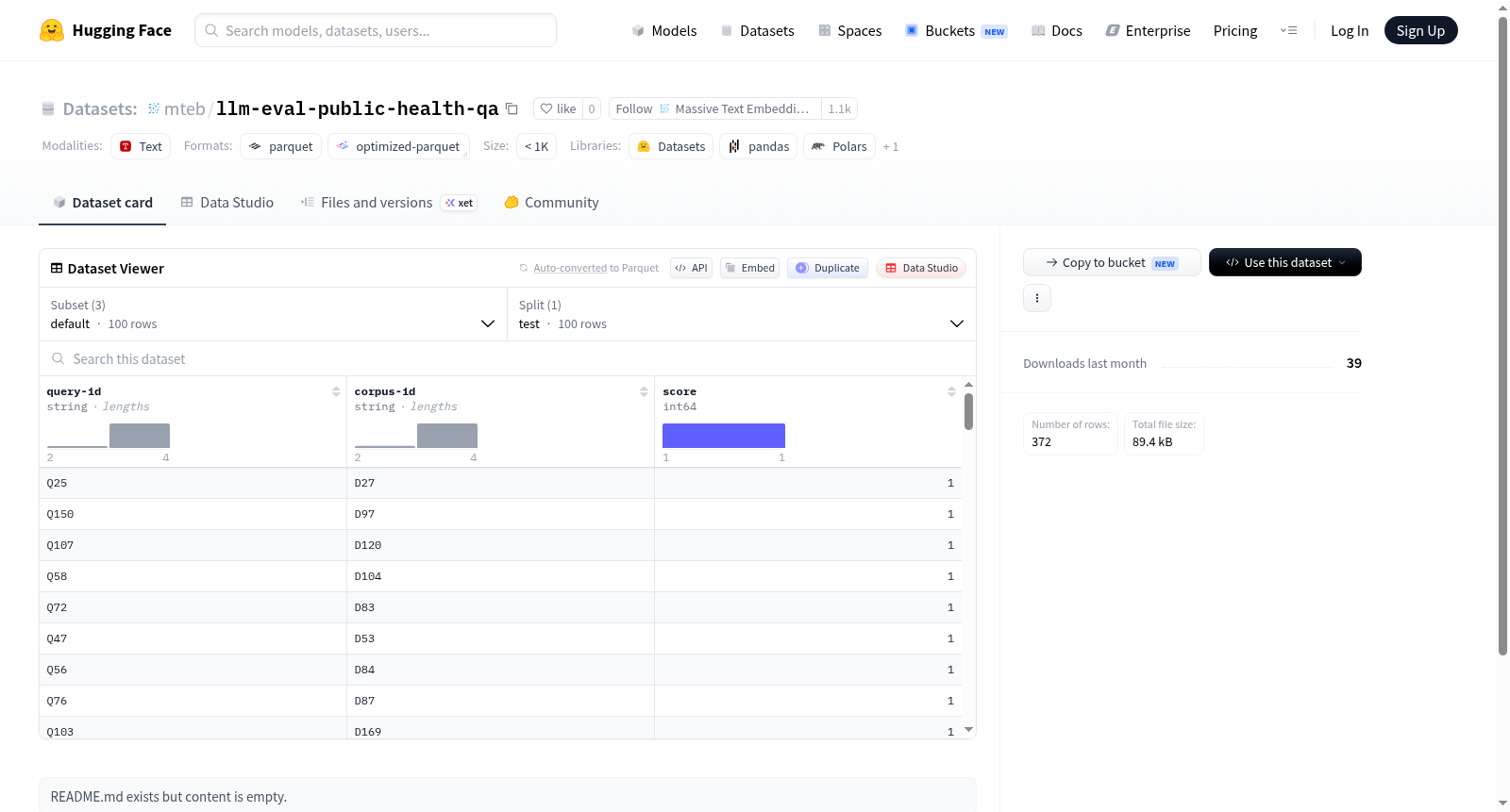Open Enterprise in the top navigation
The image size is (1510, 812).
click(x=1148, y=30)
